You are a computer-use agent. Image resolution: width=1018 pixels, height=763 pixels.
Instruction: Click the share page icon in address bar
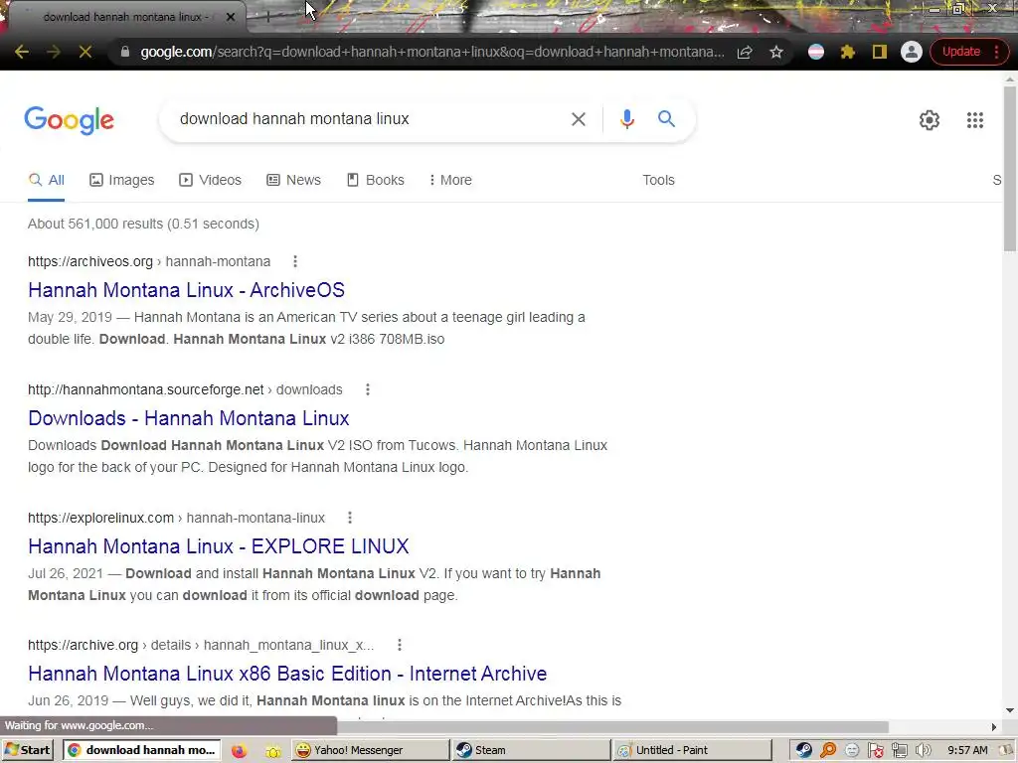tap(745, 52)
